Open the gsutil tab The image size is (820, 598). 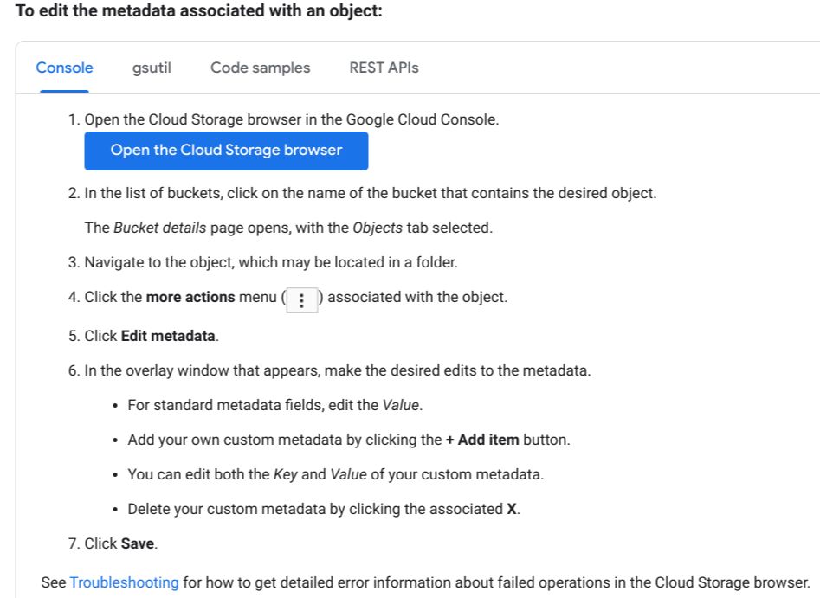[152, 68]
